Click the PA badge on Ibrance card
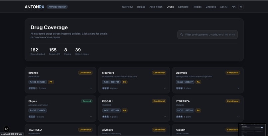The image size is (268, 136). tap(51, 82)
